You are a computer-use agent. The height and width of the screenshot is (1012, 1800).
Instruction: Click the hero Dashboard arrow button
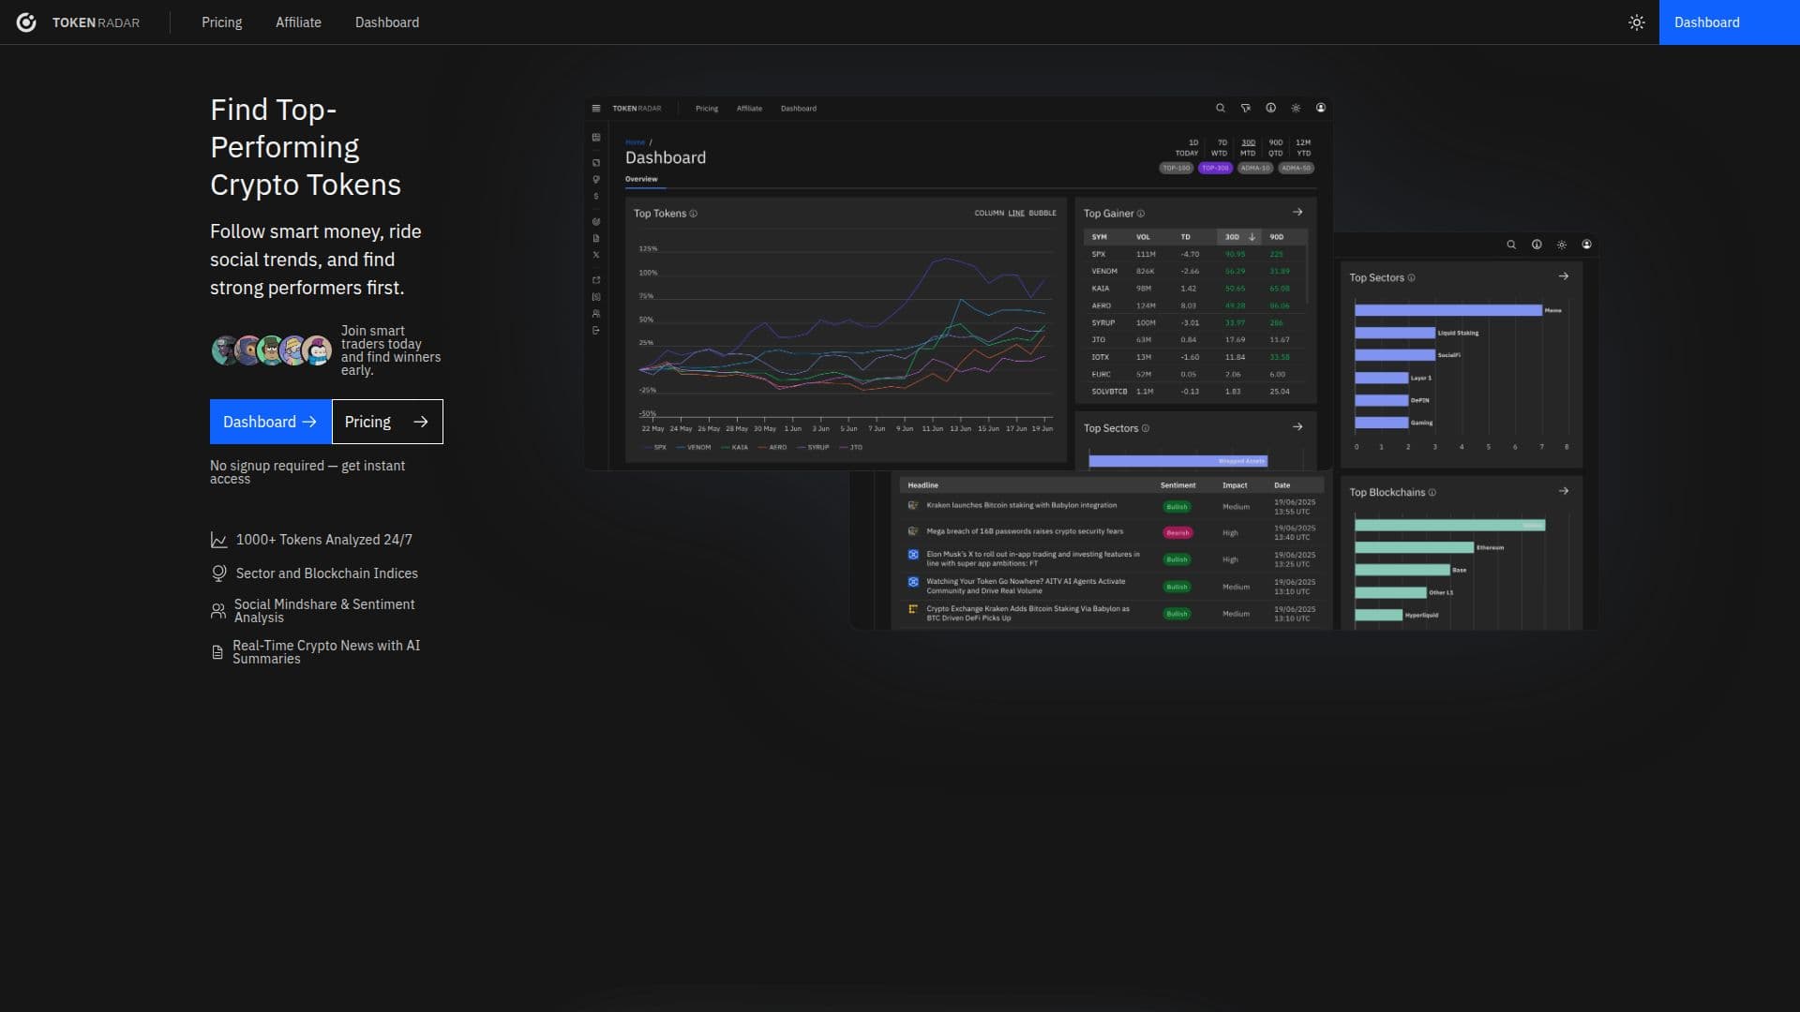coord(270,422)
